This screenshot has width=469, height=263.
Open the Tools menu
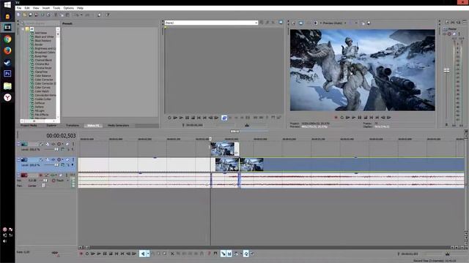(x=56, y=8)
